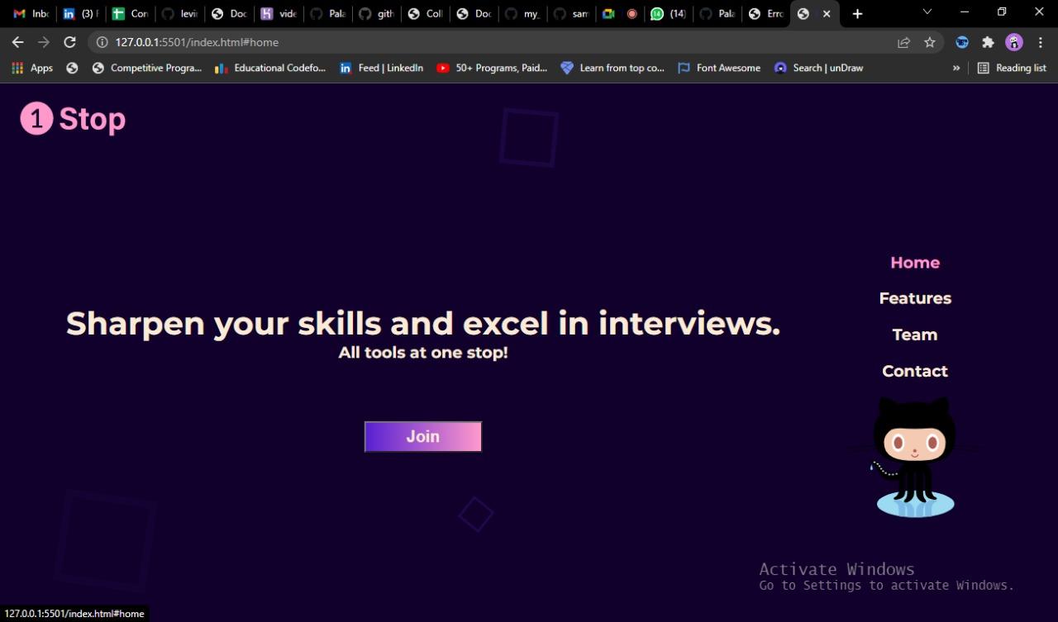Go to the Team section link
Viewport: 1058px width, 622px height.
[x=915, y=335]
